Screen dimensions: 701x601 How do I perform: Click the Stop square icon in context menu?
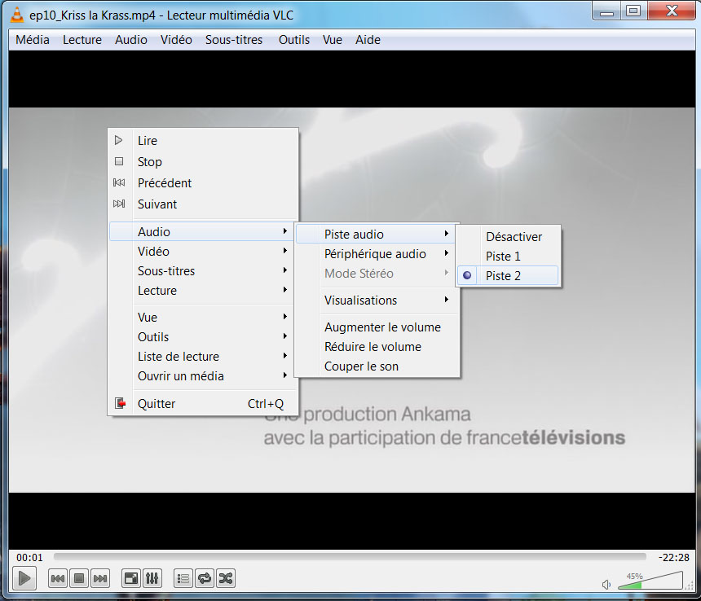[x=119, y=161]
